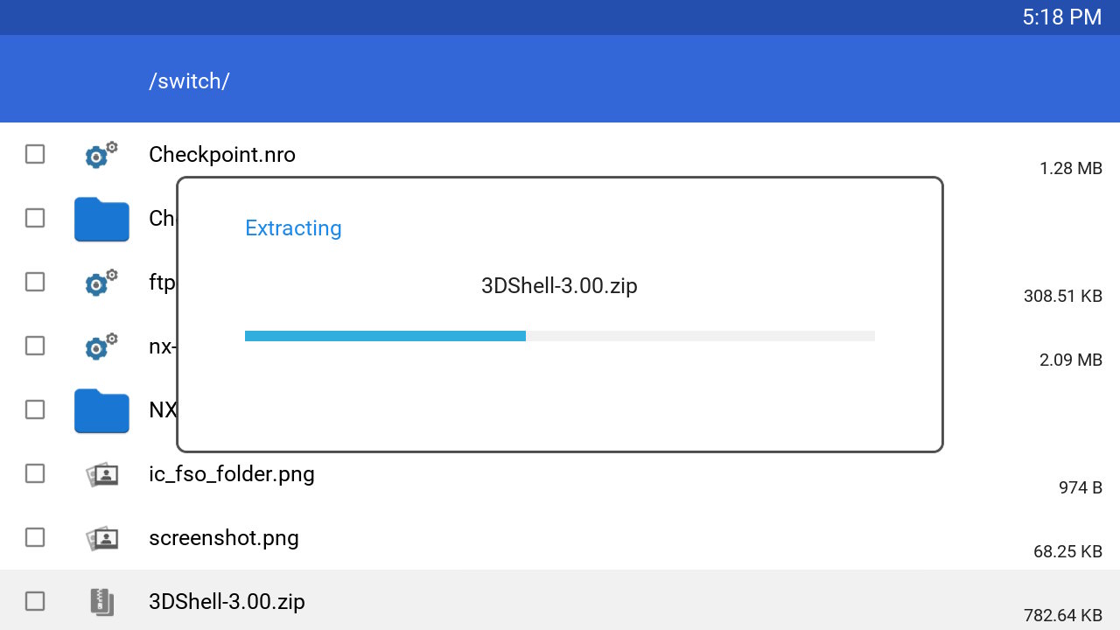Screen dimensions: 1120x630
Task: Open the Checkpoint.nro file name
Action: click(x=222, y=155)
